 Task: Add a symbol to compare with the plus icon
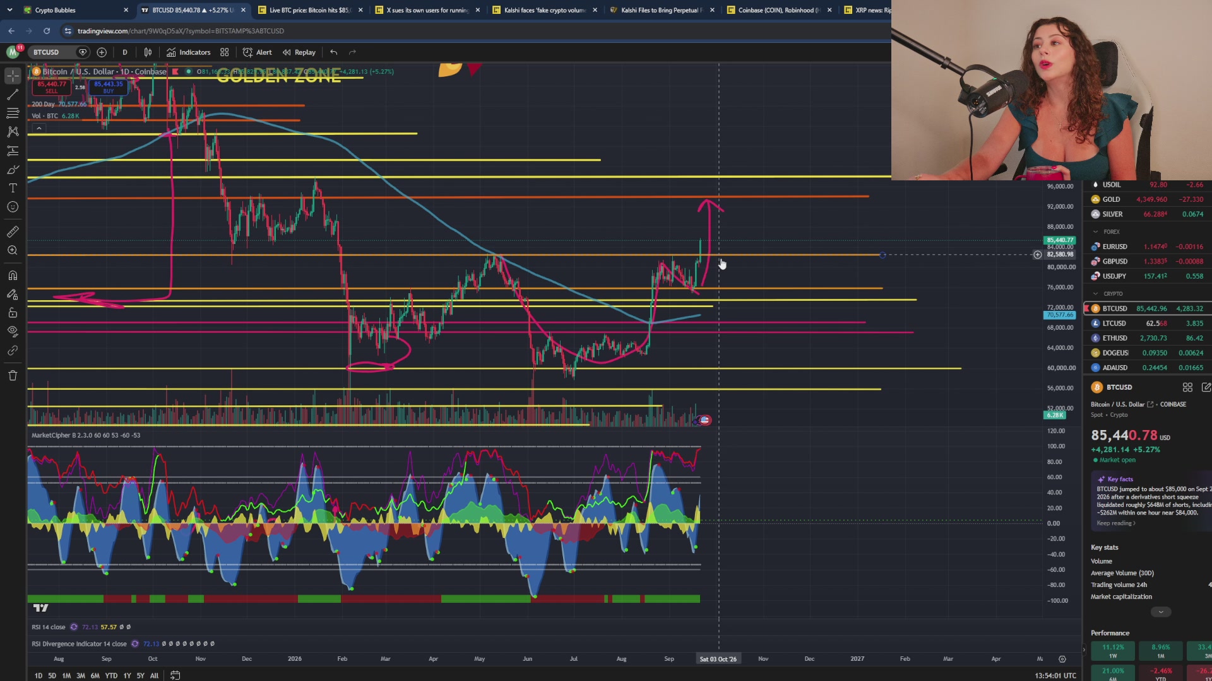102,52
